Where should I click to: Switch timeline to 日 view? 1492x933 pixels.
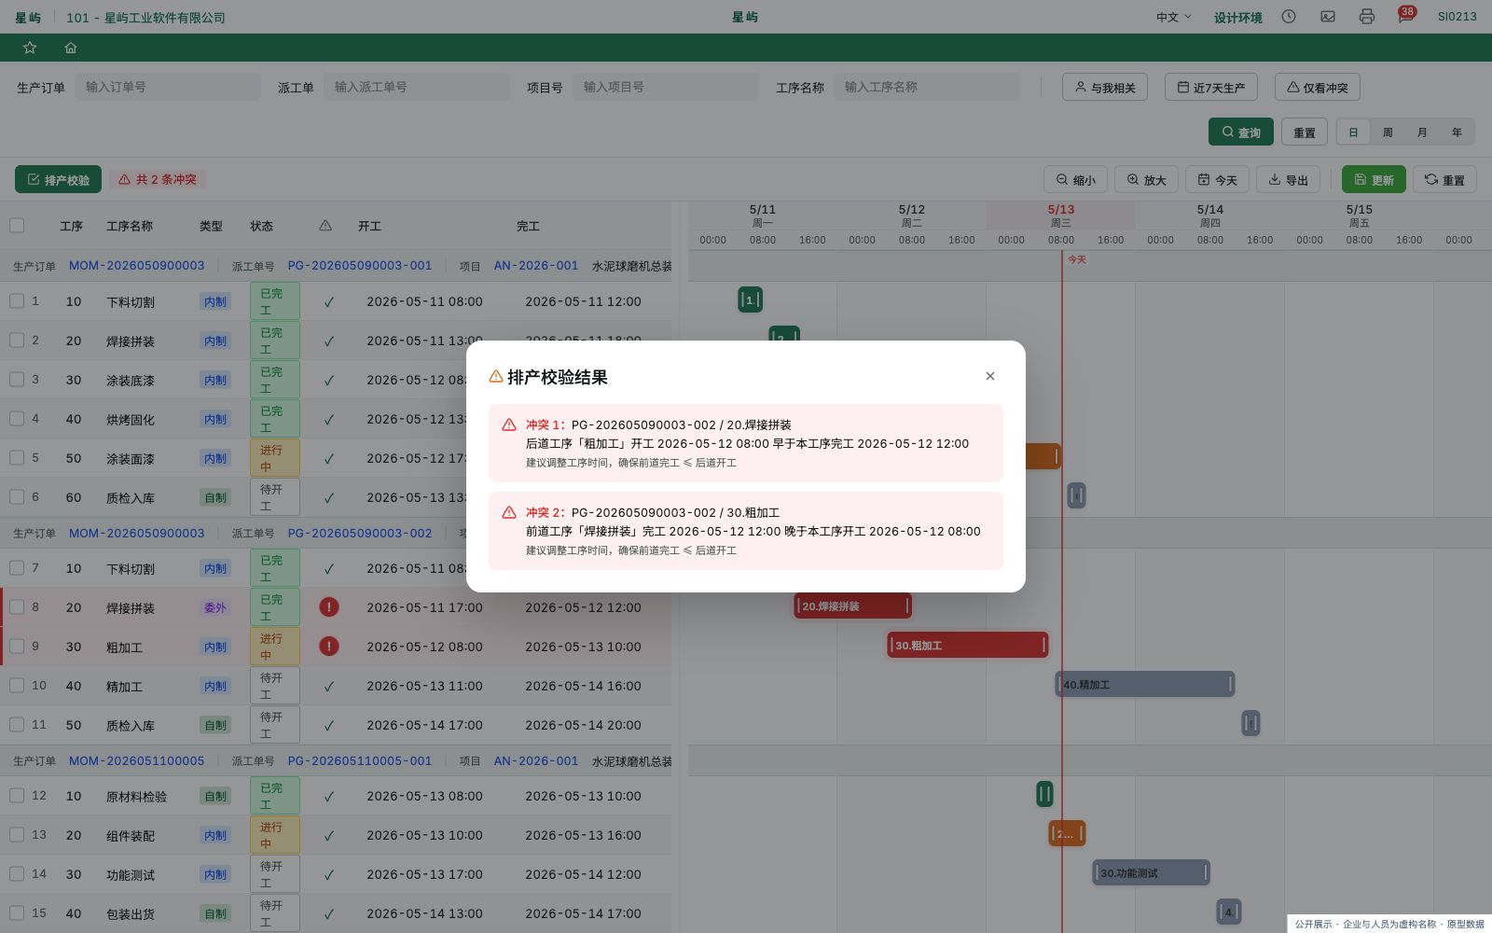click(1353, 132)
